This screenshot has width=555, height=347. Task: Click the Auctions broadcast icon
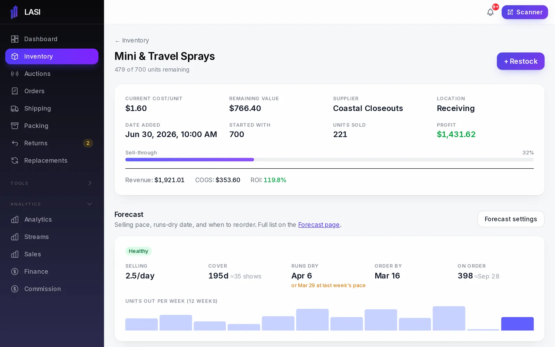pos(15,74)
